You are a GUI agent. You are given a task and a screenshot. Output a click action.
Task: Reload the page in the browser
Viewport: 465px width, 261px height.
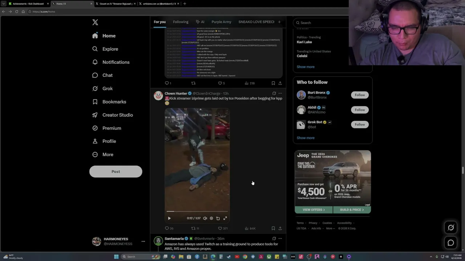(x=16, y=12)
